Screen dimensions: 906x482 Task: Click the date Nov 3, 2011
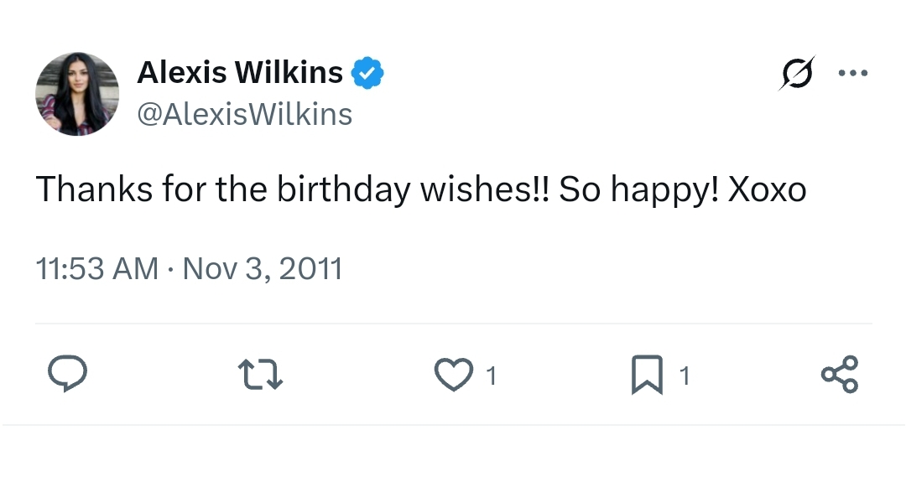tap(263, 269)
